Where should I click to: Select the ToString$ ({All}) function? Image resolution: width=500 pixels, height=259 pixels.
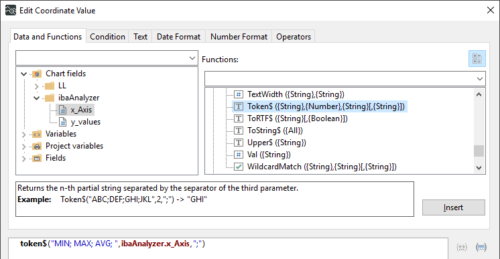tap(275, 131)
